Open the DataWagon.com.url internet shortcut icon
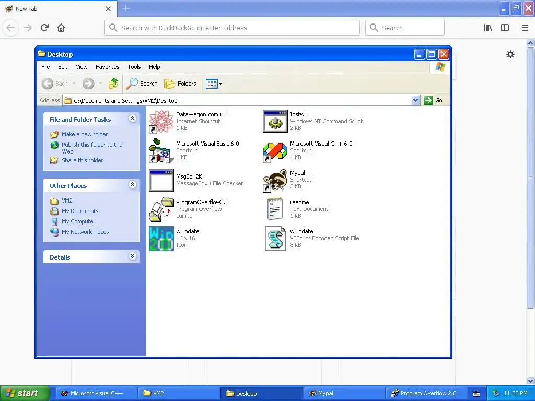This screenshot has width=535, height=401. tap(161, 122)
